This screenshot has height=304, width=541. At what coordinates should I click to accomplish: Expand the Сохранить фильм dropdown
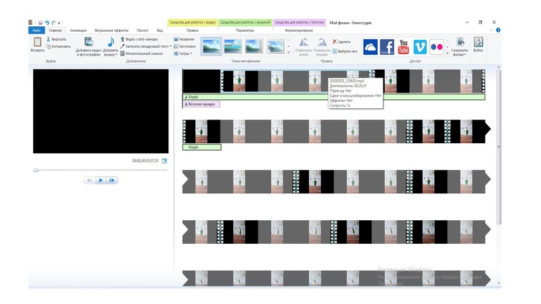coord(460,54)
